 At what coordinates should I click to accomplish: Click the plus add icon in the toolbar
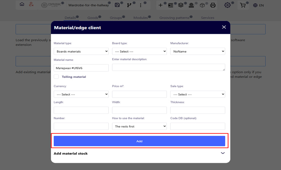(160, 5)
